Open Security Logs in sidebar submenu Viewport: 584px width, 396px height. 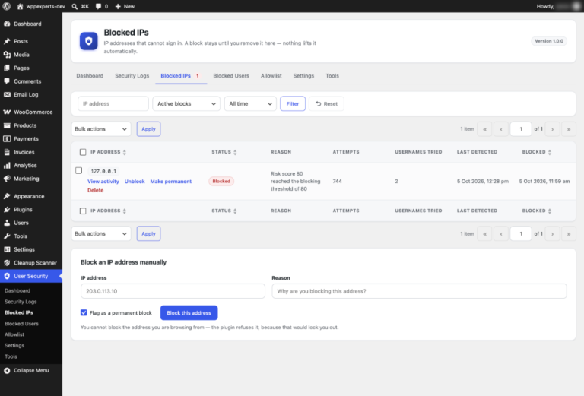[21, 302]
